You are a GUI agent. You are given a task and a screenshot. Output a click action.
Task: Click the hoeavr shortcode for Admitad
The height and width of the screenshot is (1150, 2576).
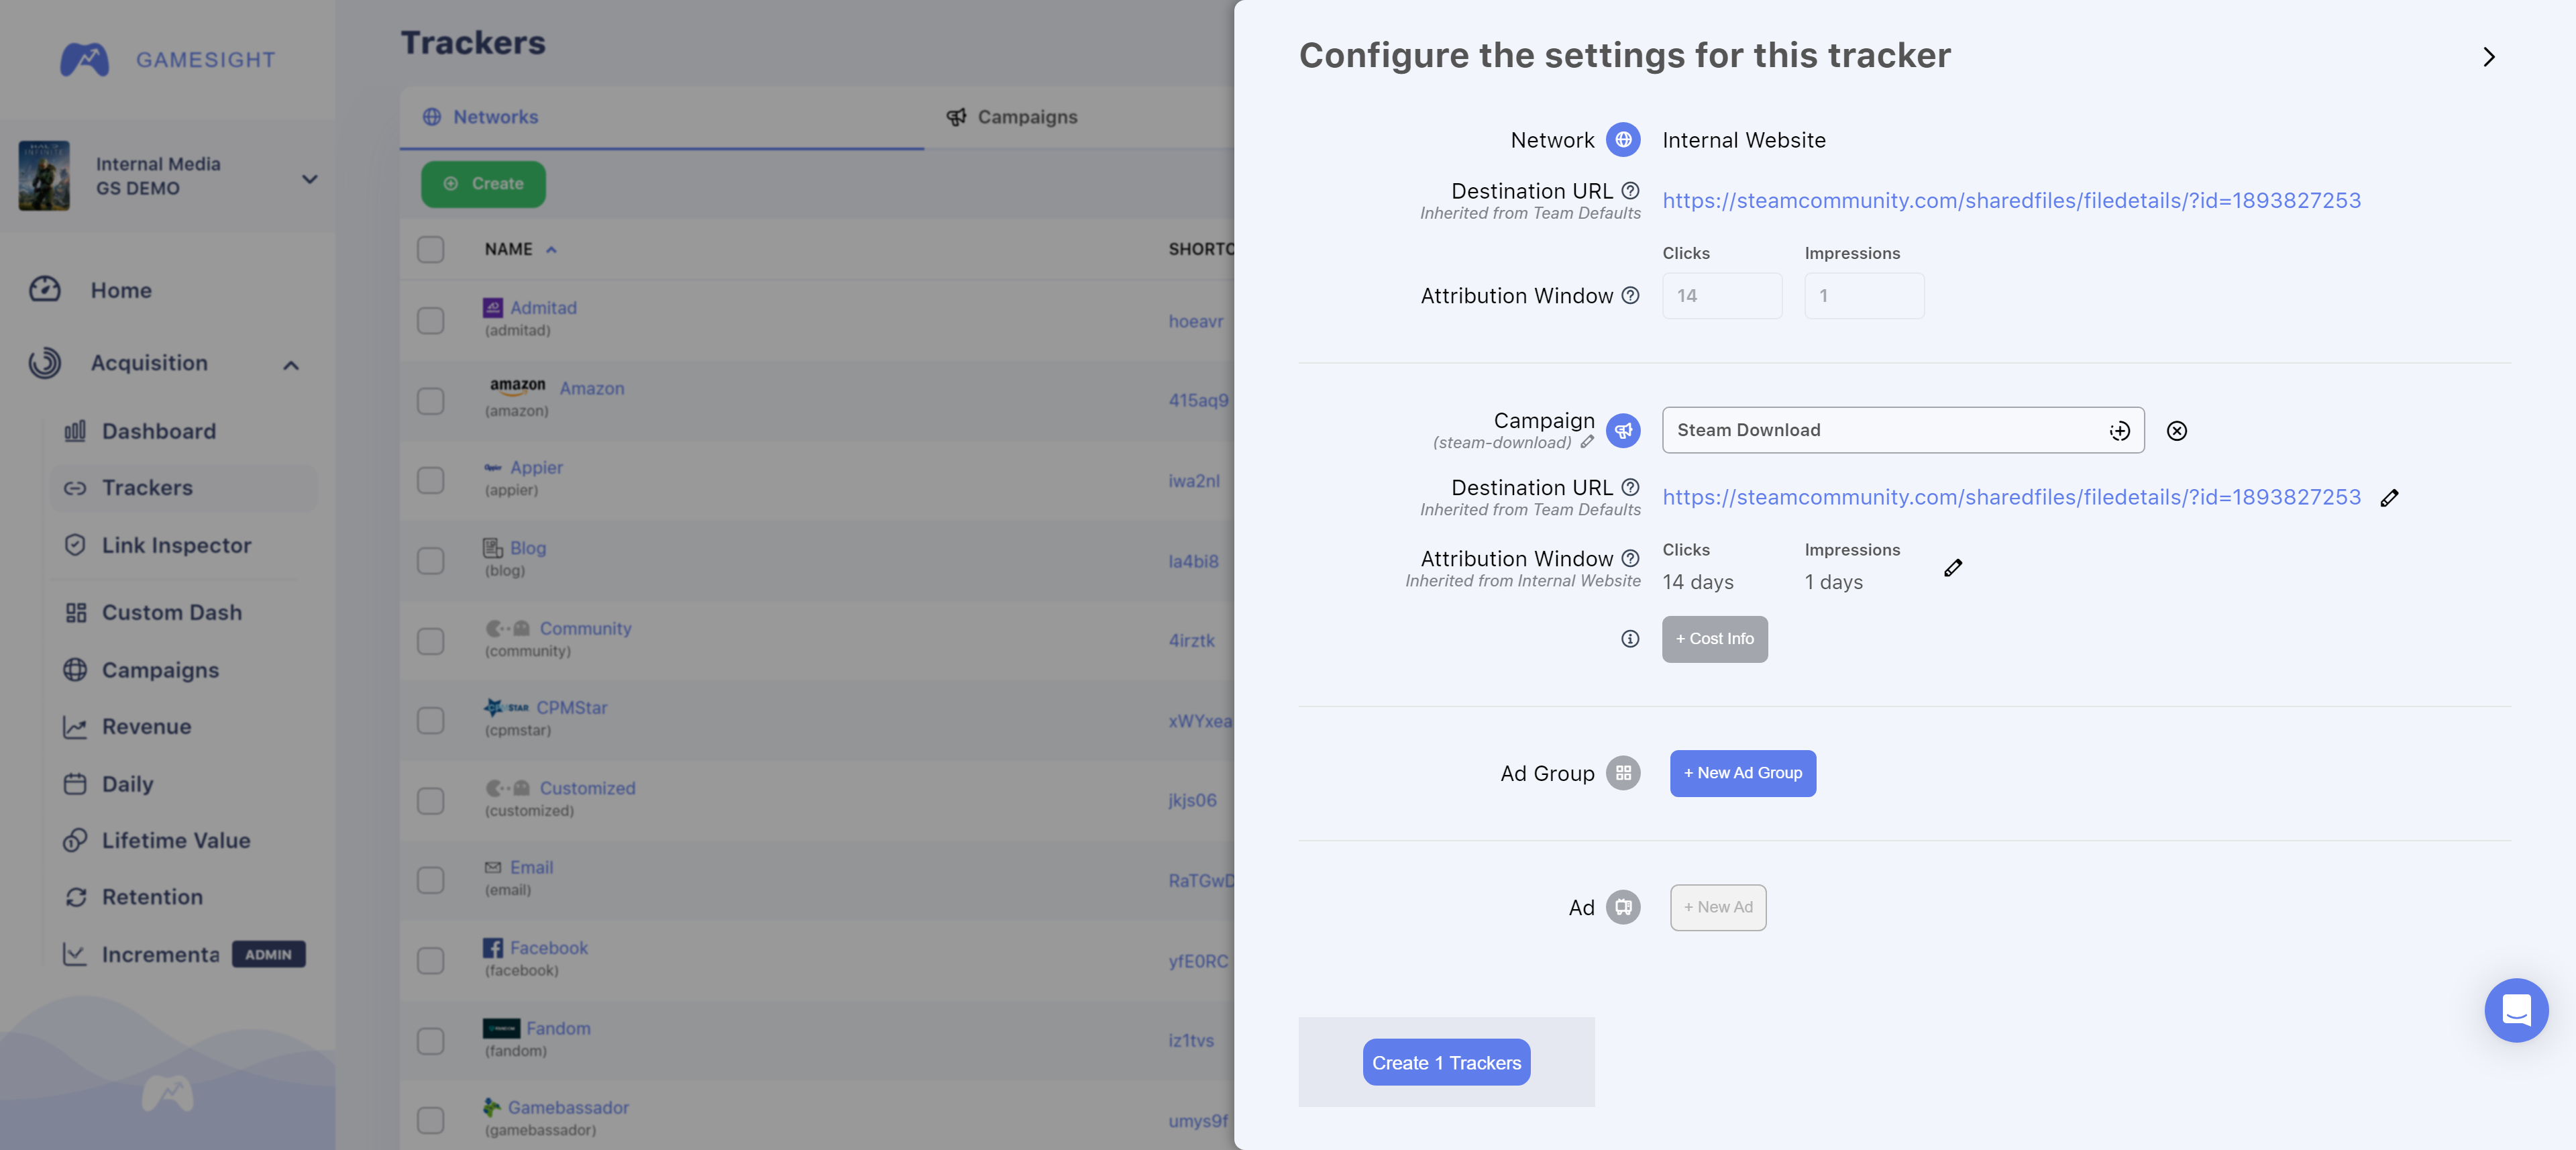coord(1195,321)
